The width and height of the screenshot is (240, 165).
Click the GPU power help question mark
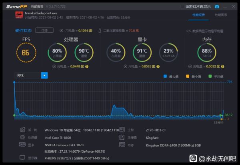pos(158,67)
